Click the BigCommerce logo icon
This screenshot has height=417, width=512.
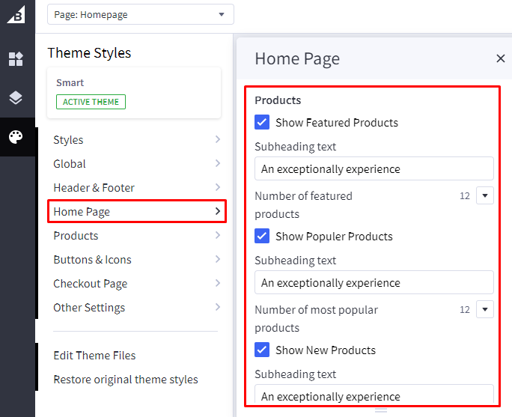[x=16, y=14]
